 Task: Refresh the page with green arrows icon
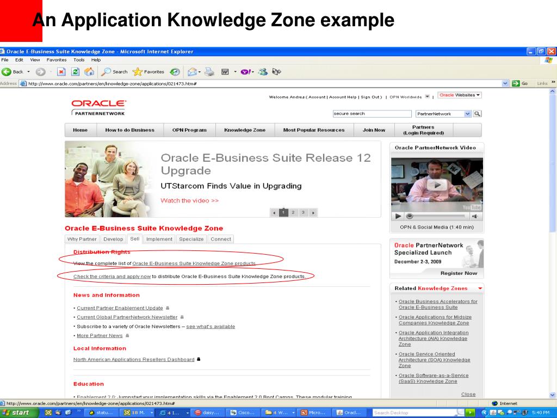click(75, 72)
